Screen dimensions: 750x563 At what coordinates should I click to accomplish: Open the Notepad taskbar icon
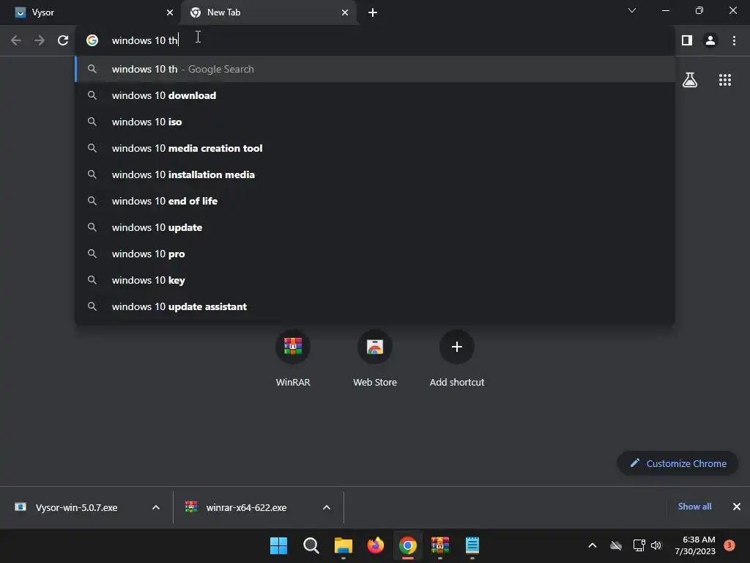[472, 545]
